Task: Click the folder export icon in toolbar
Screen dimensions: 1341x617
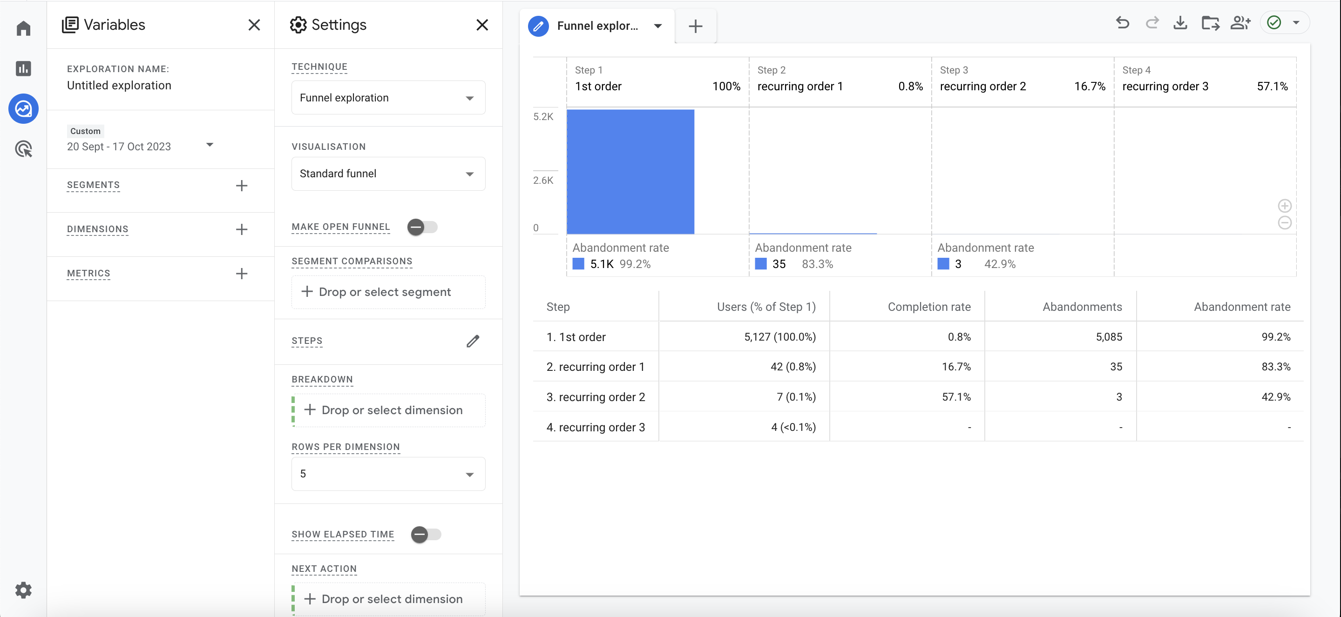Action: click(x=1210, y=23)
